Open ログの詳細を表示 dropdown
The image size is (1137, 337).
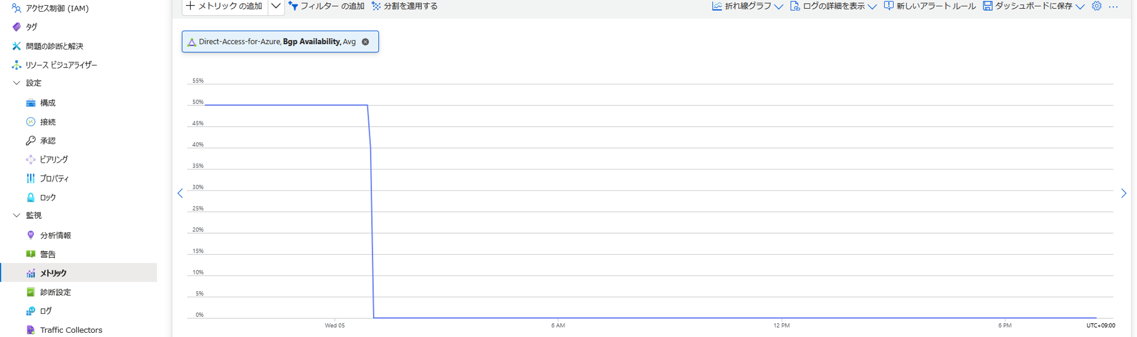(x=833, y=6)
